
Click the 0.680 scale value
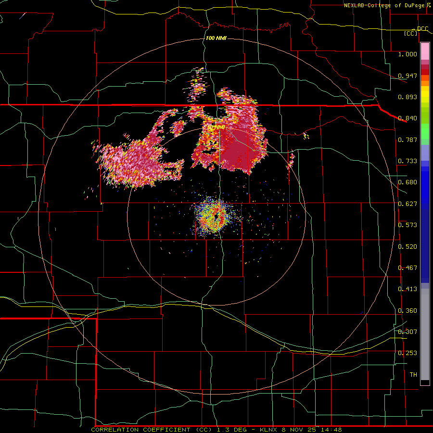click(x=408, y=182)
